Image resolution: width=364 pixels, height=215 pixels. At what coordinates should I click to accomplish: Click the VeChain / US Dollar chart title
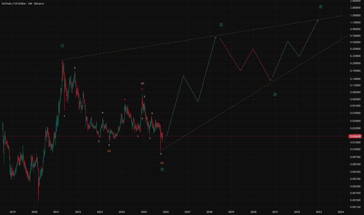[23, 4]
